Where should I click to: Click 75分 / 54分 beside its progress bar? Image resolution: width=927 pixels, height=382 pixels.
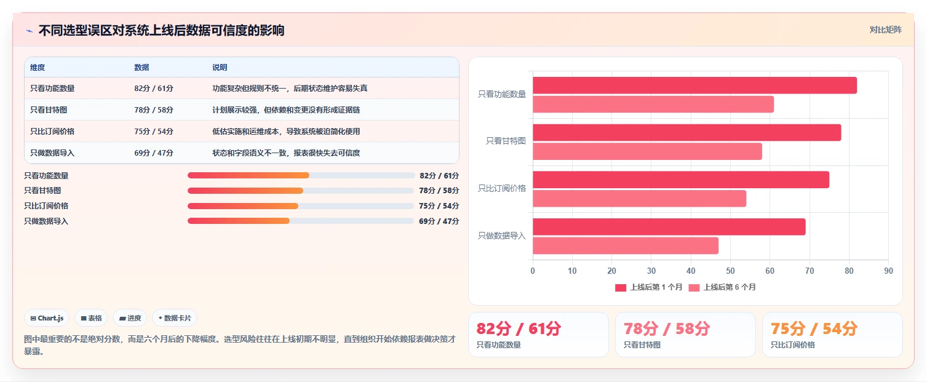(439, 206)
